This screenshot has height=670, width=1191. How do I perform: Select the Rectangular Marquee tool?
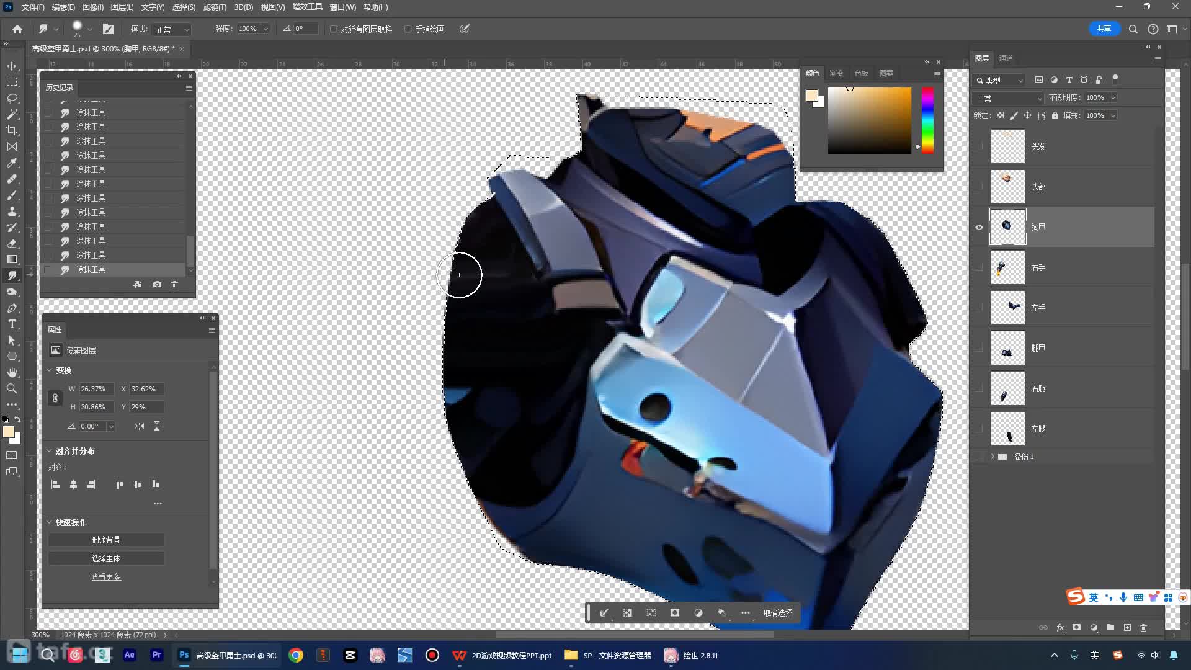click(x=12, y=82)
